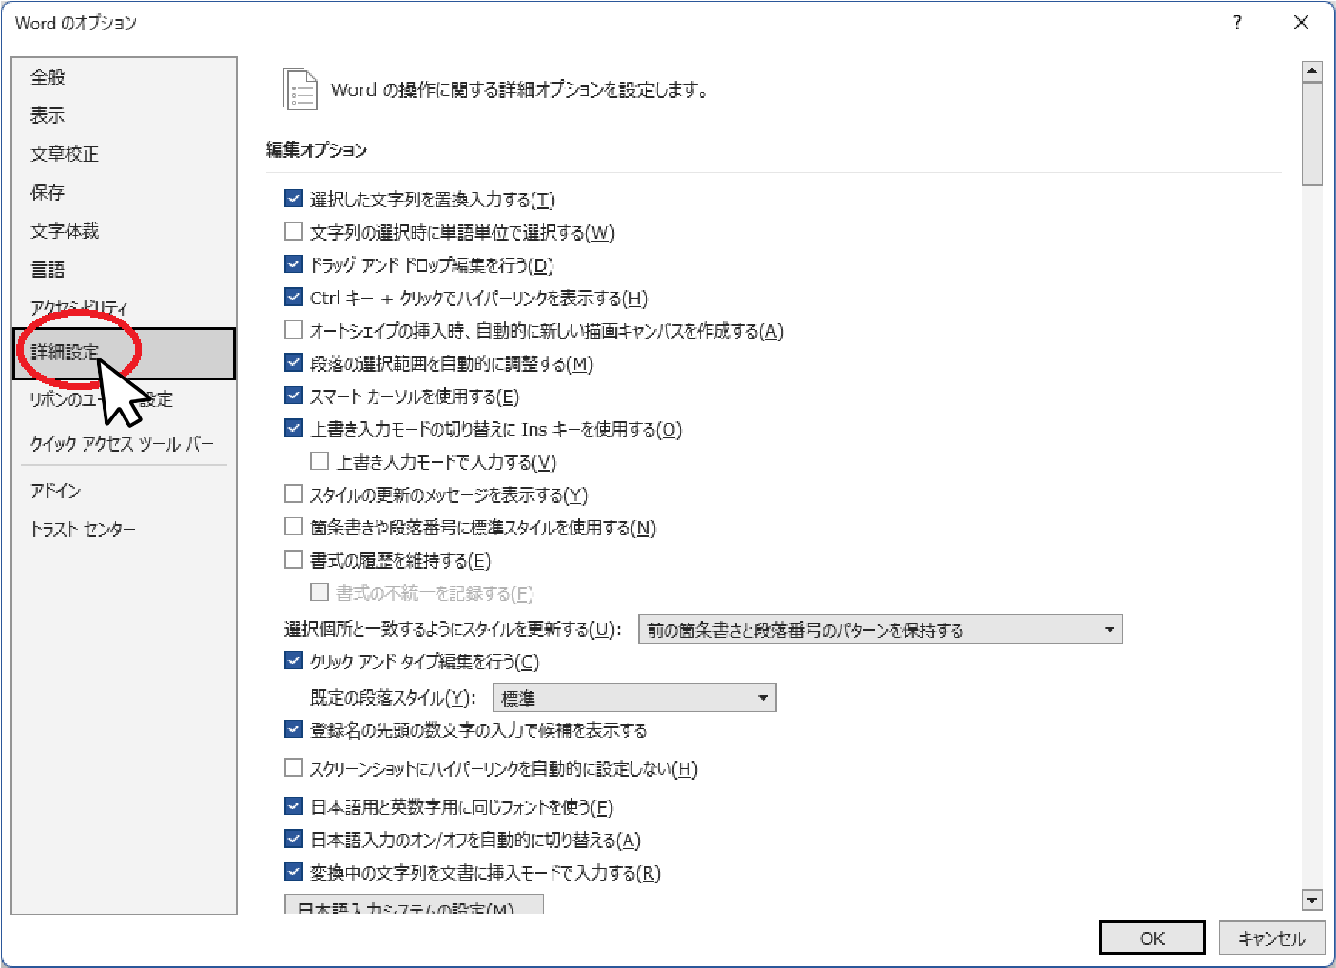Enable スクリーンショットにハイパーリンクを自動的に設定しない
This screenshot has height=968, width=1336.
point(294,767)
